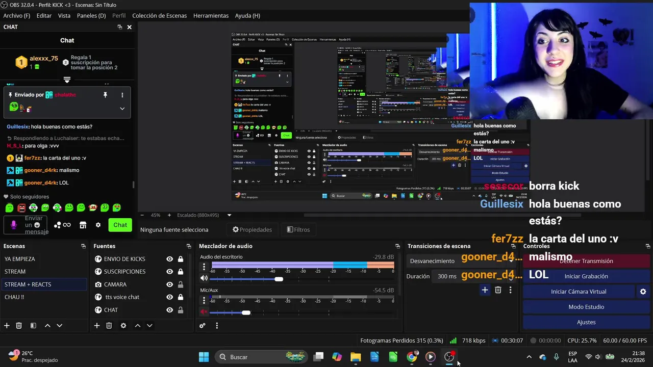Undock the Mezclador de audio panel
The image size is (653, 367).
point(397,246)
